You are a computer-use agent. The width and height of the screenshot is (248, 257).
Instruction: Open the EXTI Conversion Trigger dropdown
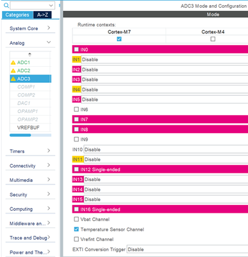[x=187, y=249]
